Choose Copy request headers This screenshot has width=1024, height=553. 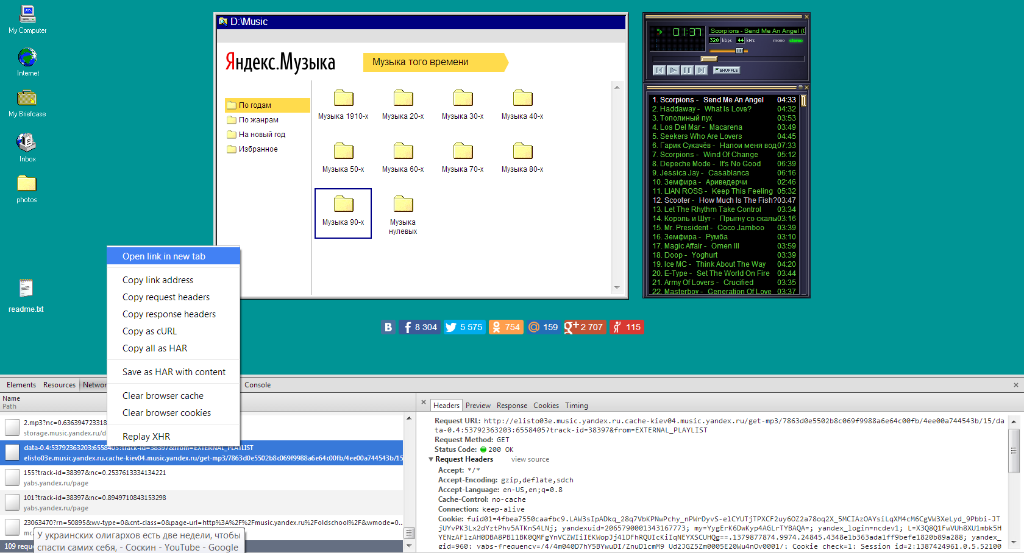coord(174,297)
